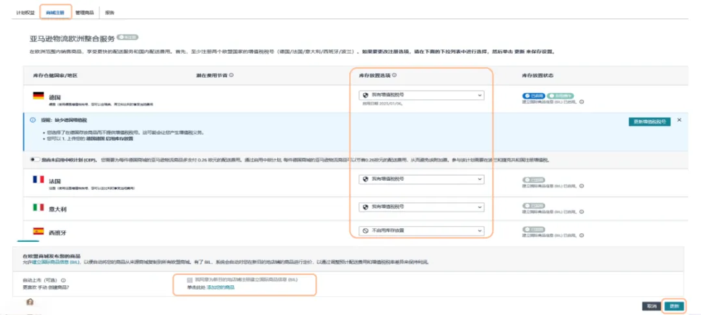Click the small avatar icon at bottom left
Image resolution: width=701 pixels, height=315 pixels.
tap(30, 302)
